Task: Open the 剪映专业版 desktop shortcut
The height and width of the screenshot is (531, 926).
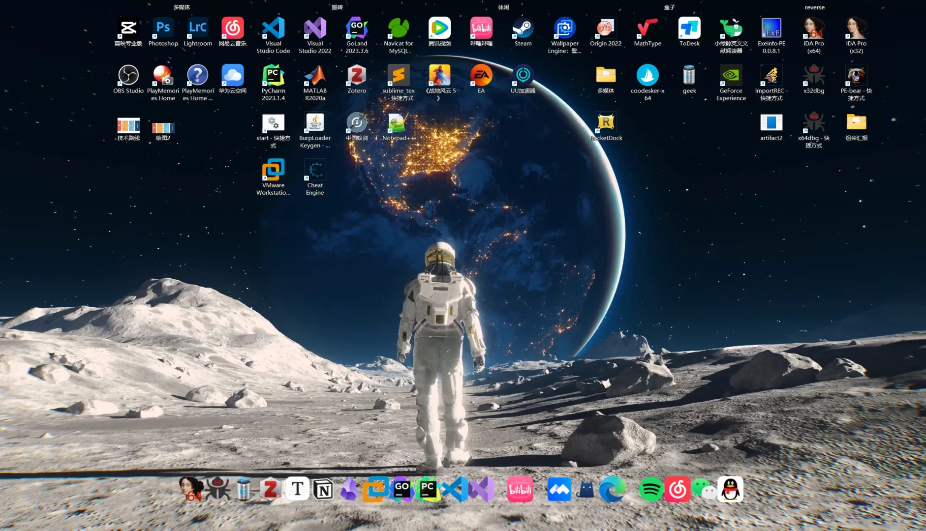Action: (x=128, y=32)
